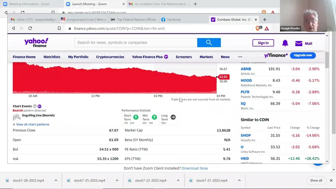Click the page vertical scrollbar thumb
This screenshot has height=189, width=336.
327,60
